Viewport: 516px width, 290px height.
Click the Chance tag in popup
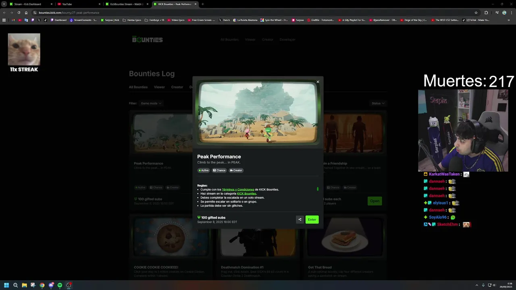pos(219,170)
